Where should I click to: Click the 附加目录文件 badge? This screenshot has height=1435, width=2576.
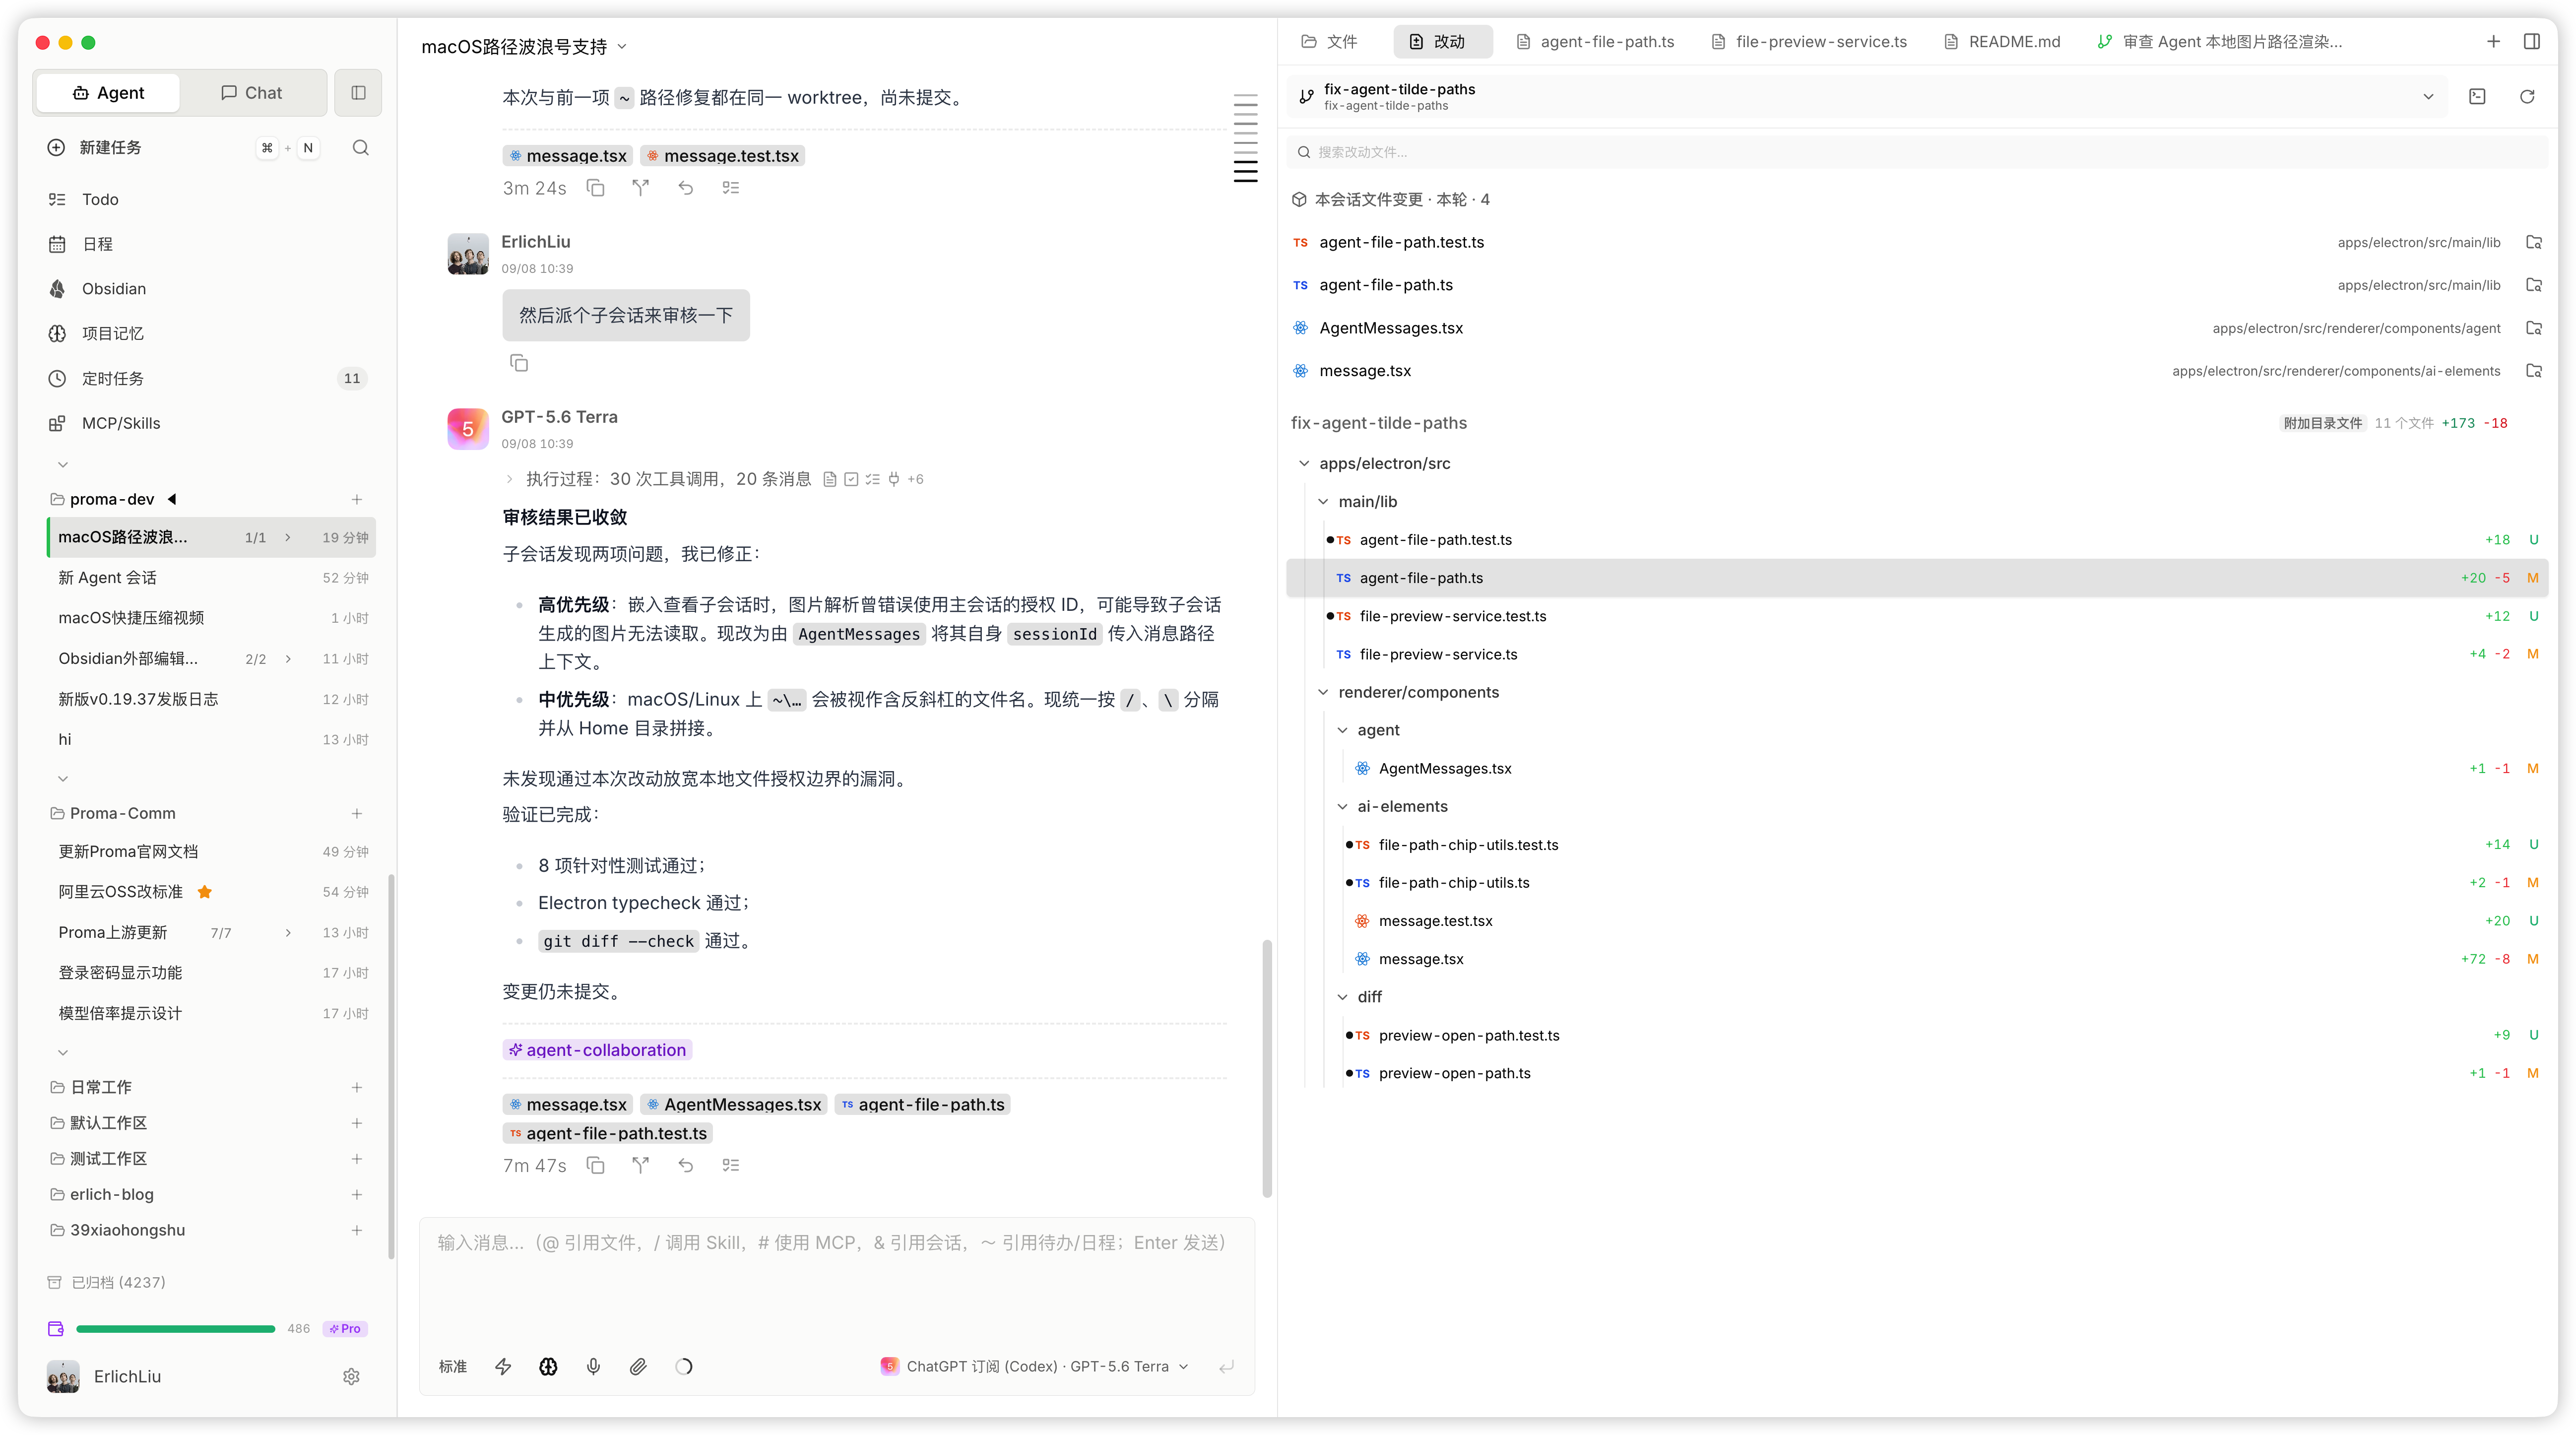[2323, 423]
